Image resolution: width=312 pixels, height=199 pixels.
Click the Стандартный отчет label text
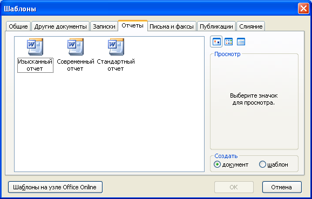point(116,65)
